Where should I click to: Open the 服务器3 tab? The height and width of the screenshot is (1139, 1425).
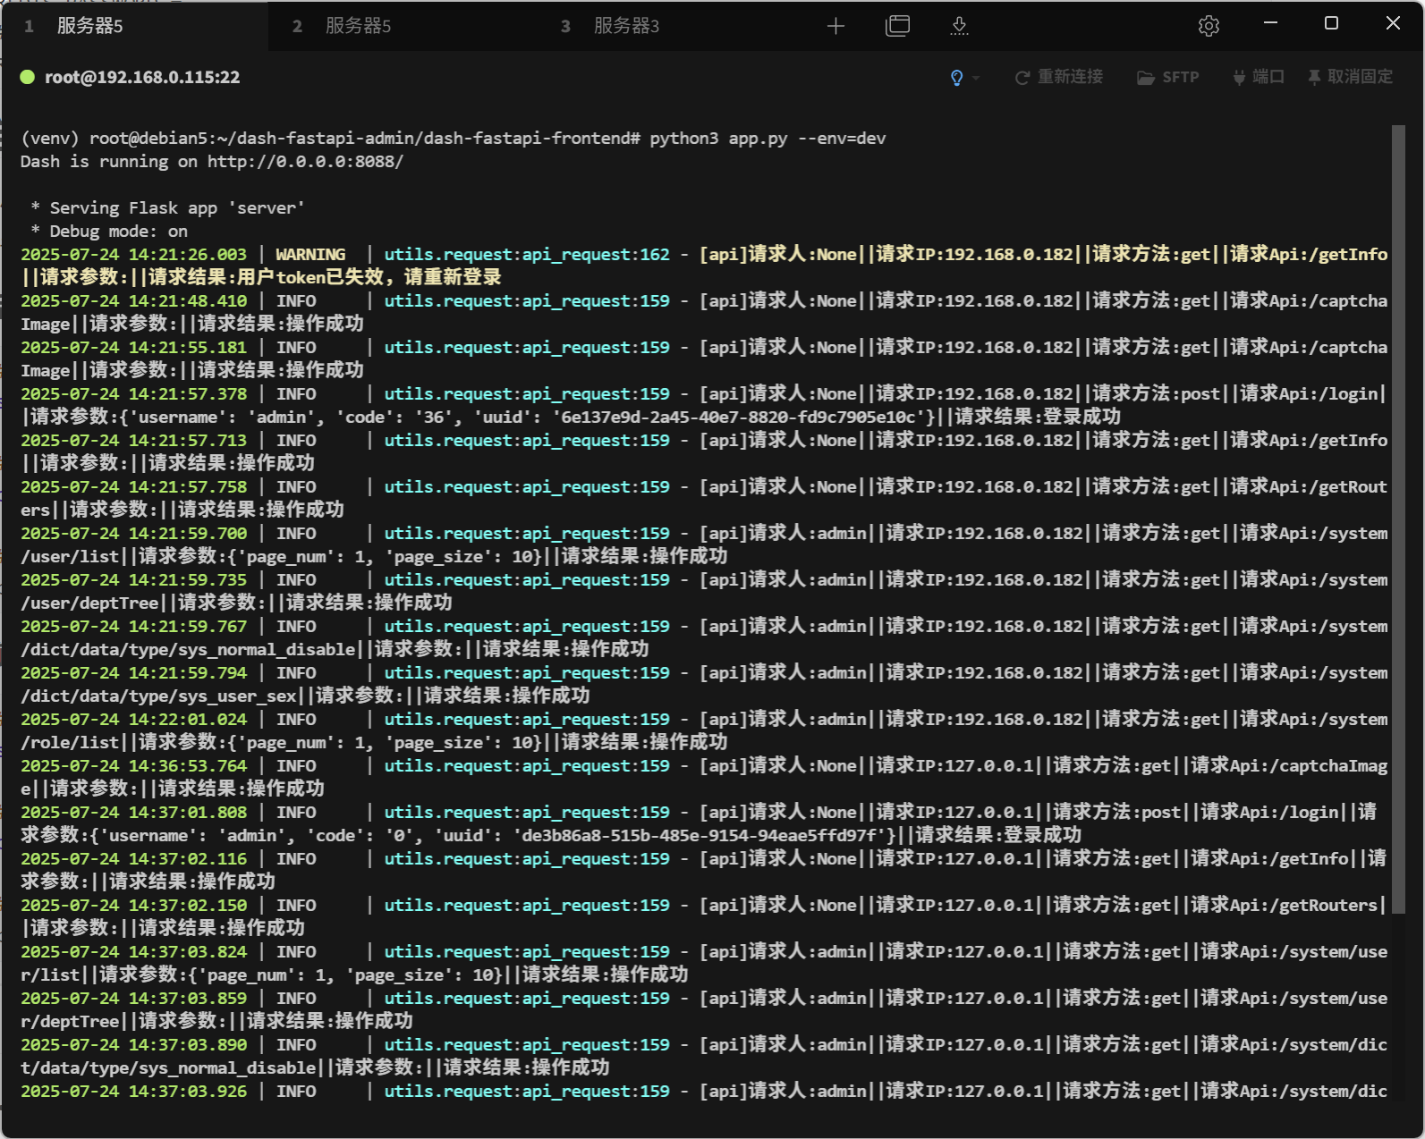coord(671,26)
